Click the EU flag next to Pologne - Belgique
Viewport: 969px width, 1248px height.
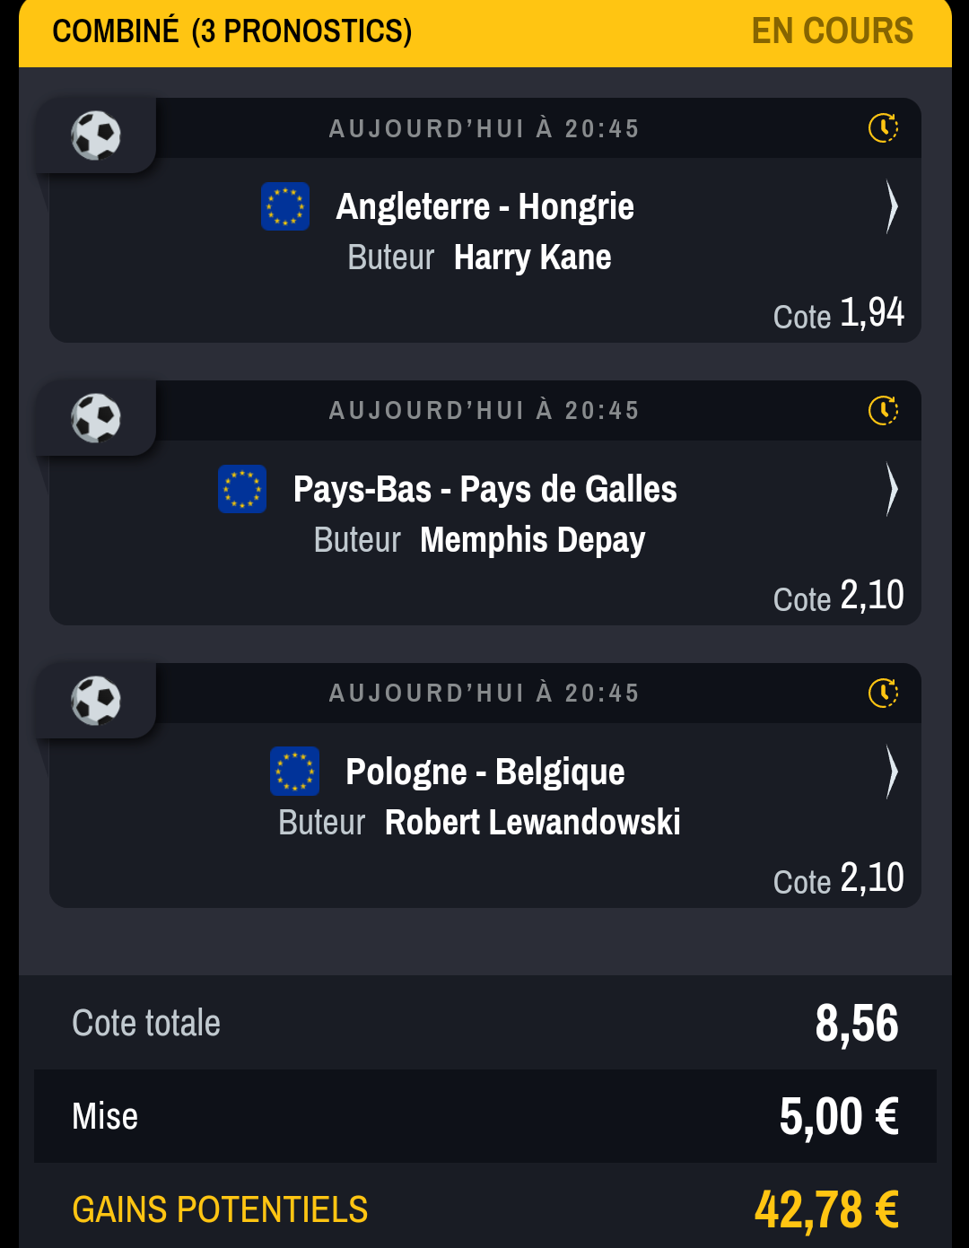pos(295,772)
